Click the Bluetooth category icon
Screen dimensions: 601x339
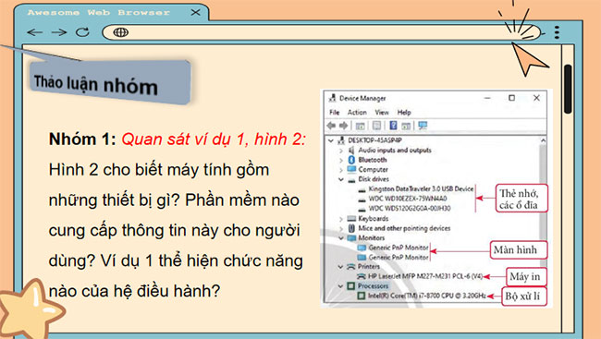point(351,160)
